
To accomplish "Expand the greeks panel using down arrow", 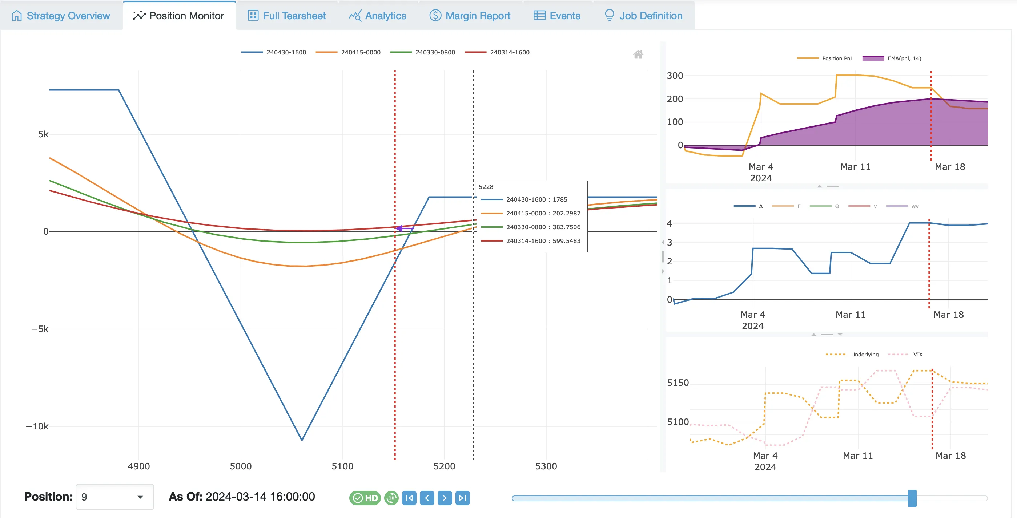I will pyautogui.click(x=840, y=335).
